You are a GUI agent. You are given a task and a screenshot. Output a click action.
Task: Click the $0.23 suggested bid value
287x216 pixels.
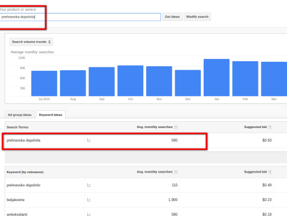pyautogui.click(x=267, y=200)
